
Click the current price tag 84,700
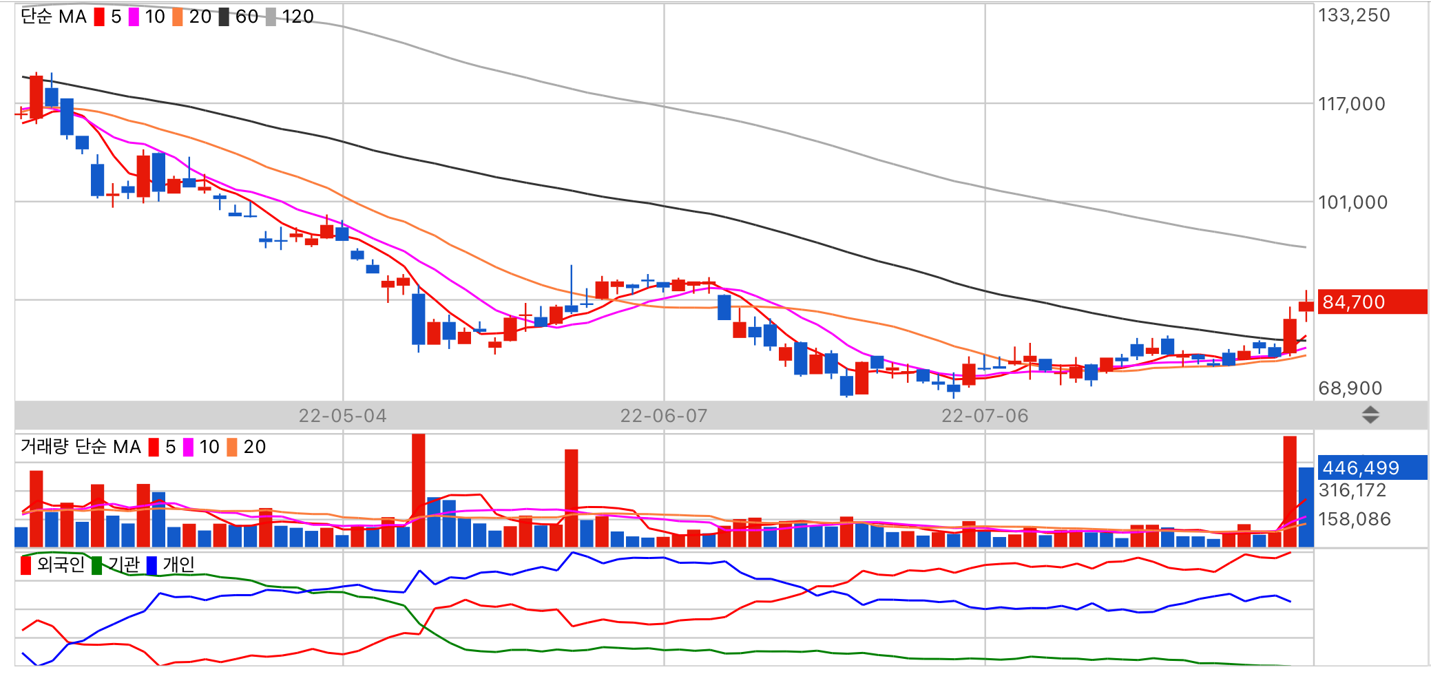[1372, 302]
